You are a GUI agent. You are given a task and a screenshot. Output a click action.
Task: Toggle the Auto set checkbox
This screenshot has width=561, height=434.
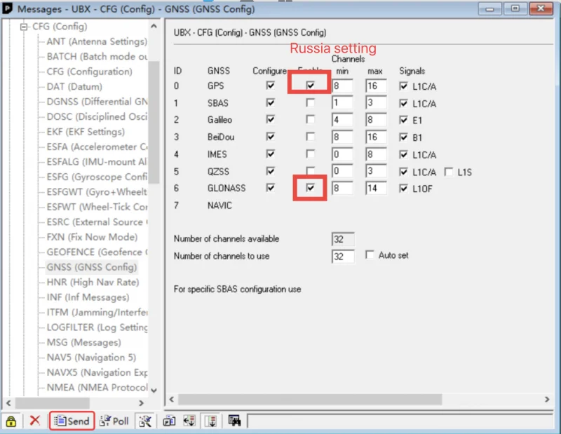tap(370, 255)
